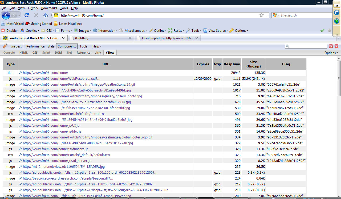Click the magnifier icon beside portal.css URL

[x=20, y=114]
